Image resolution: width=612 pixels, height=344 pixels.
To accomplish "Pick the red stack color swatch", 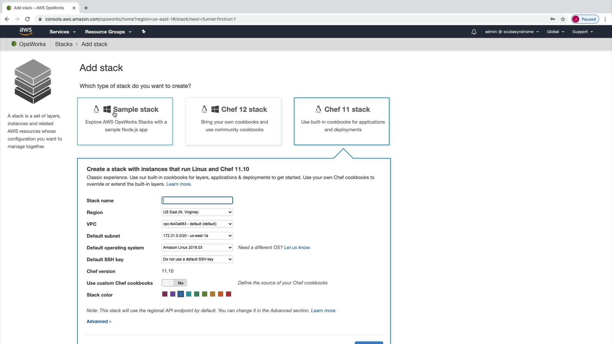I will click(229, 294).
